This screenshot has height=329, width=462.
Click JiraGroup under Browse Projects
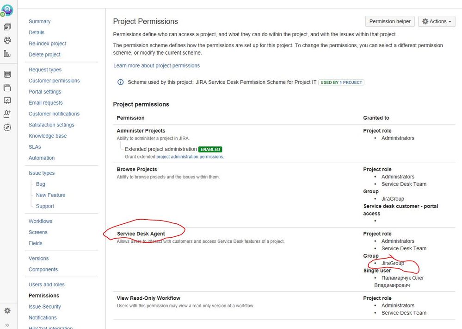[393, 199]
